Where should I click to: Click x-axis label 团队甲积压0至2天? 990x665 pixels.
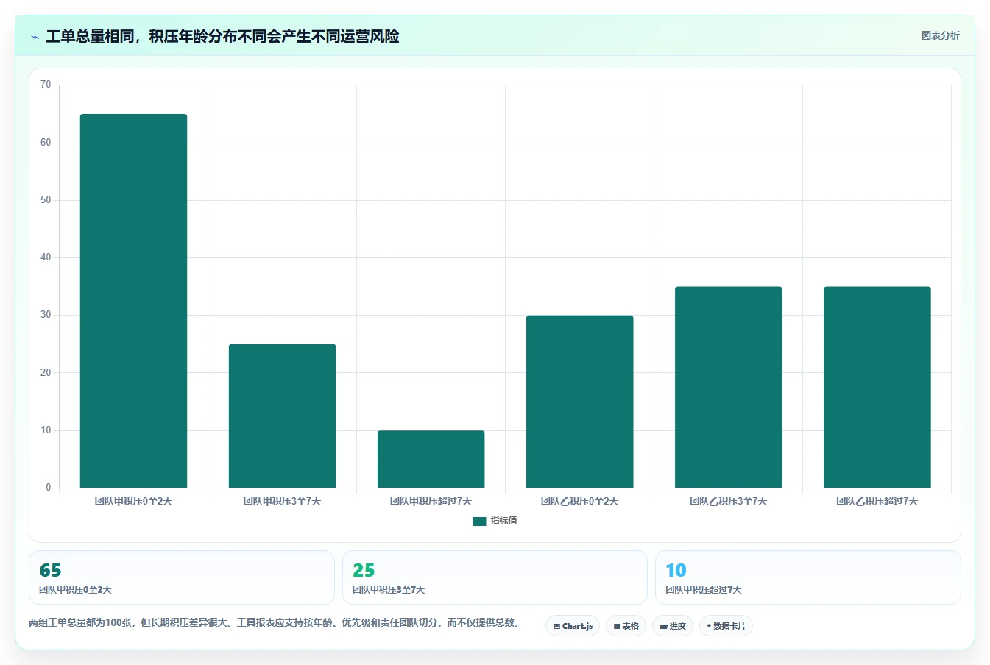click(133, 501)
